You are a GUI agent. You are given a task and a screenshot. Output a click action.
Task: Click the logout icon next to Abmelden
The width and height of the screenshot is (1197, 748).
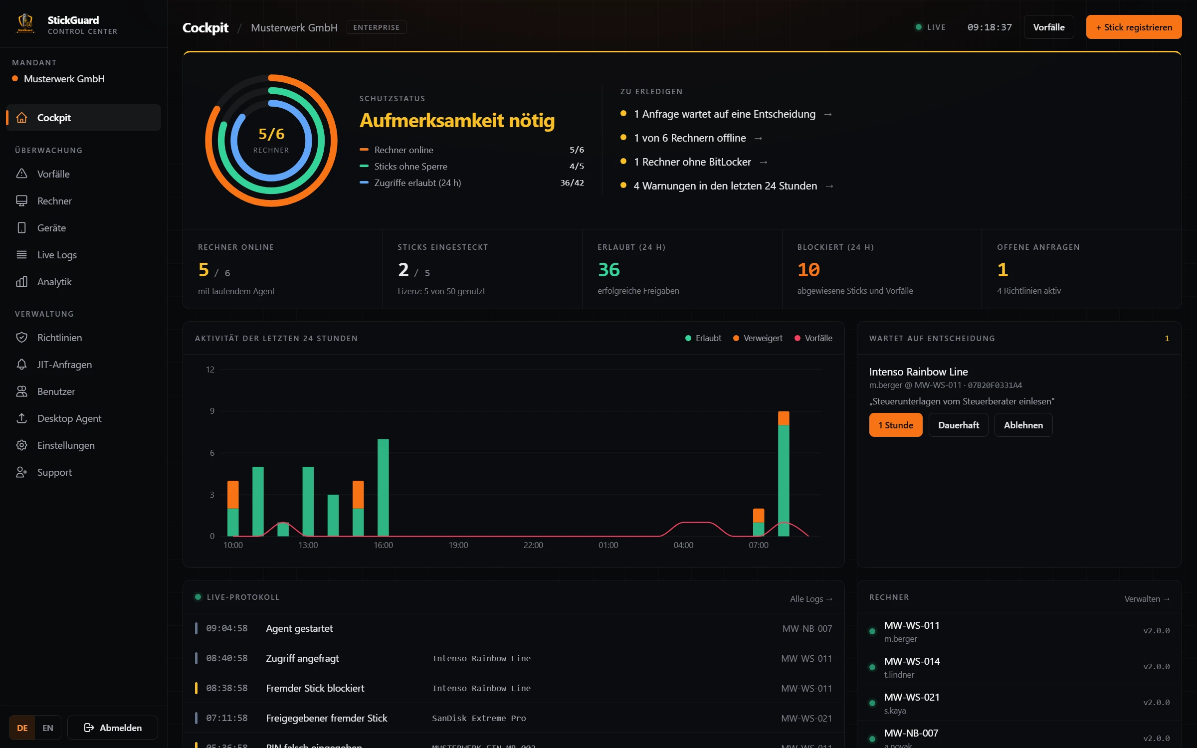pos(89,728)
